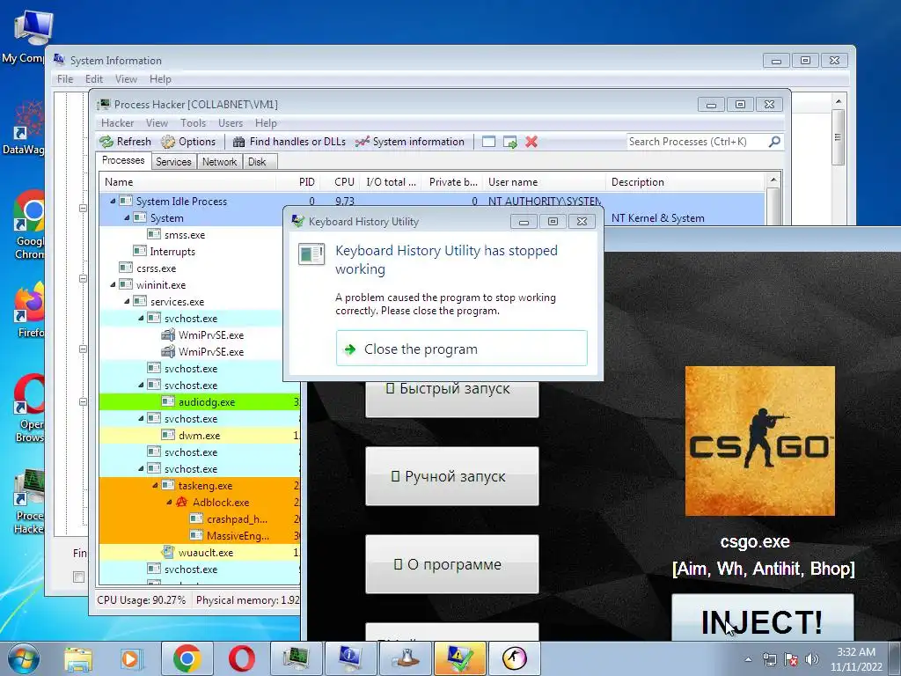Click the О программе button

[x=451, y=564]
